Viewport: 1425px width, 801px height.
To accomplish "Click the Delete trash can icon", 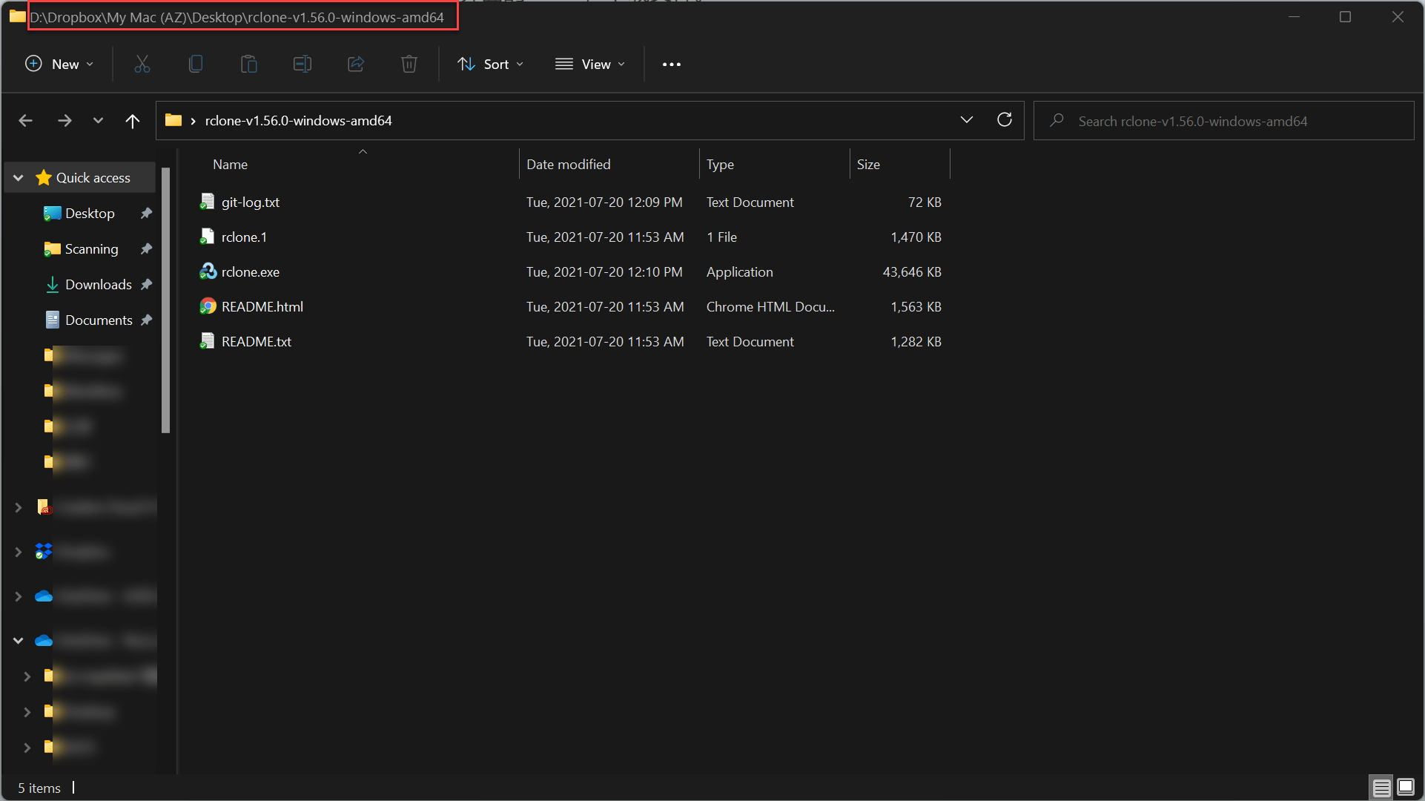I will coord(409,65).
